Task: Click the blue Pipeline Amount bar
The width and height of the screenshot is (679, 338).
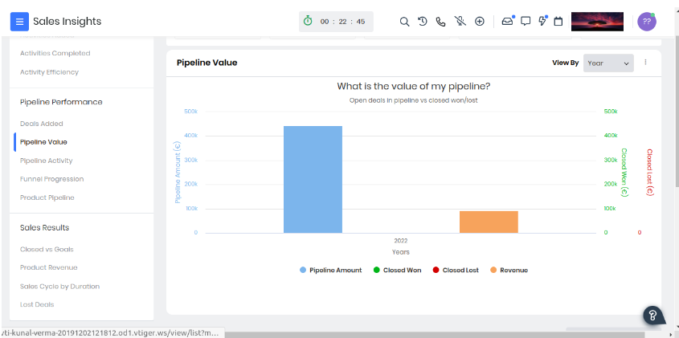Action: click(x=313, y=179)
